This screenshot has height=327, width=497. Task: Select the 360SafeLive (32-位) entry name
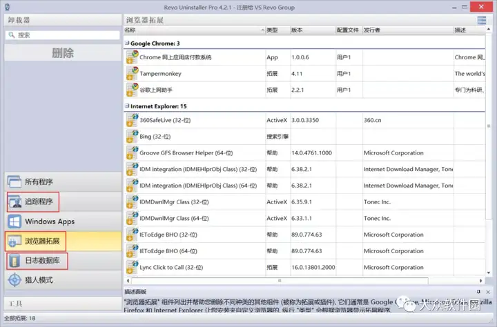pyautogui.click(x=165, y=120)
